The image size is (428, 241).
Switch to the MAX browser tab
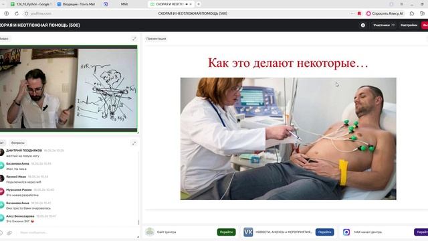(x=124, y=4)
